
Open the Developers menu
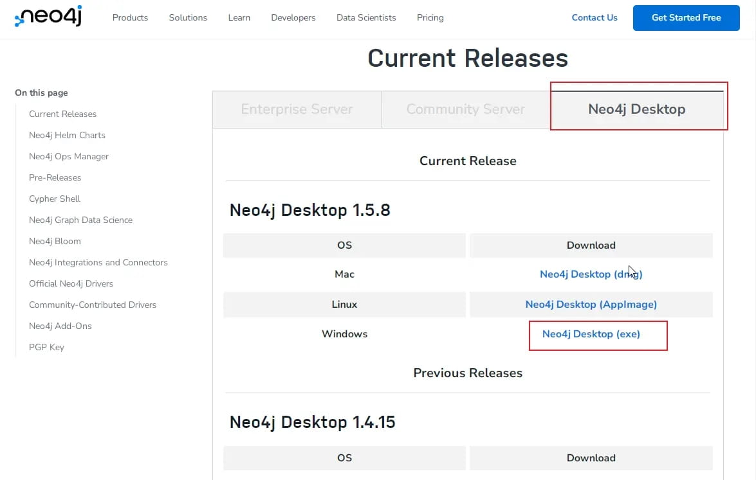coord(293,18)
